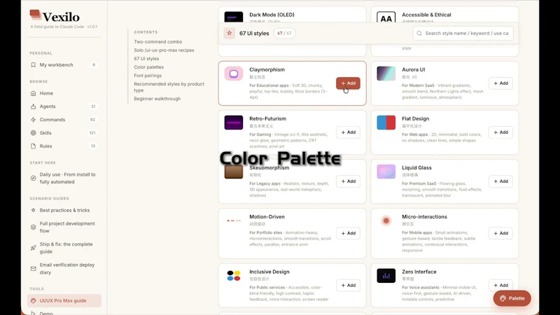The width and height of the screenshot is (560, 315).
Task: Add Retro-Futurism style
Action: click(348, 132)
